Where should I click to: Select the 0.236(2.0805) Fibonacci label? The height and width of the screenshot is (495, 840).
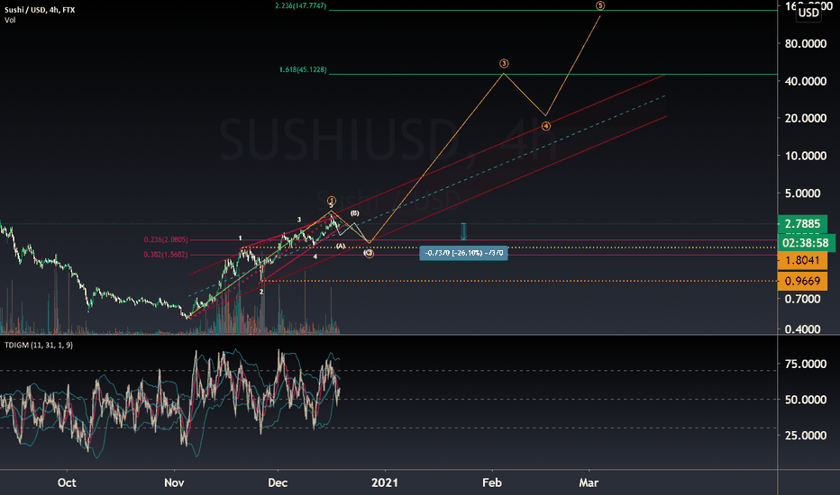point(166,239)
